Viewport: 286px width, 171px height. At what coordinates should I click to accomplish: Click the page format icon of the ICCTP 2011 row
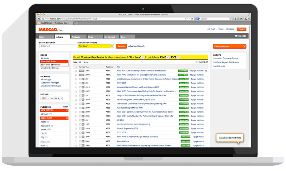click(83, 83)
